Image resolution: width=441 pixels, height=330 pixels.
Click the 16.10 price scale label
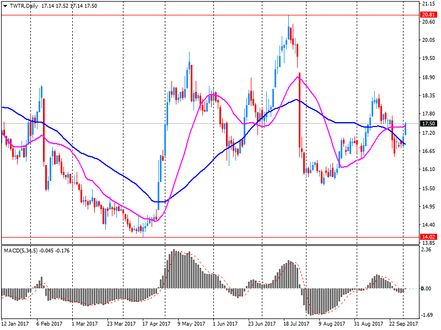(x=429, y=169)
